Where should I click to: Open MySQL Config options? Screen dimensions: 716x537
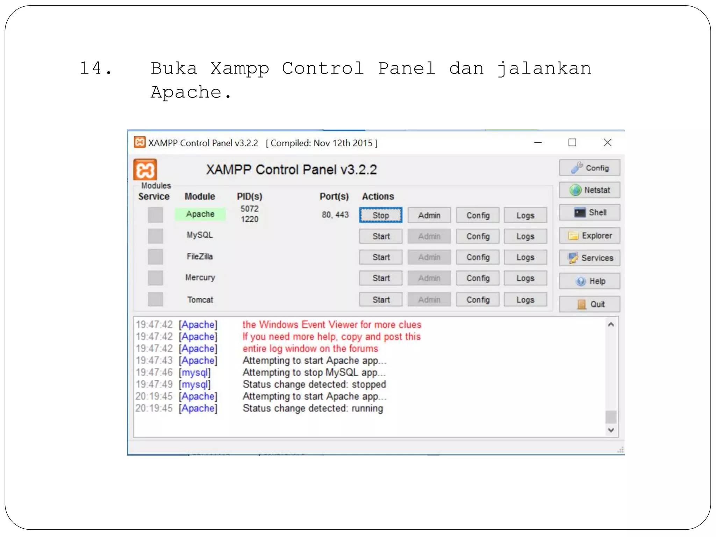(478, 236)
